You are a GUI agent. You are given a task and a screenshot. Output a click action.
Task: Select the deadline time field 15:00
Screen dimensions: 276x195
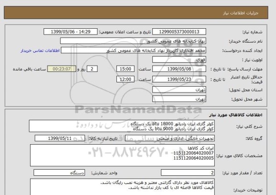(126, 69)
